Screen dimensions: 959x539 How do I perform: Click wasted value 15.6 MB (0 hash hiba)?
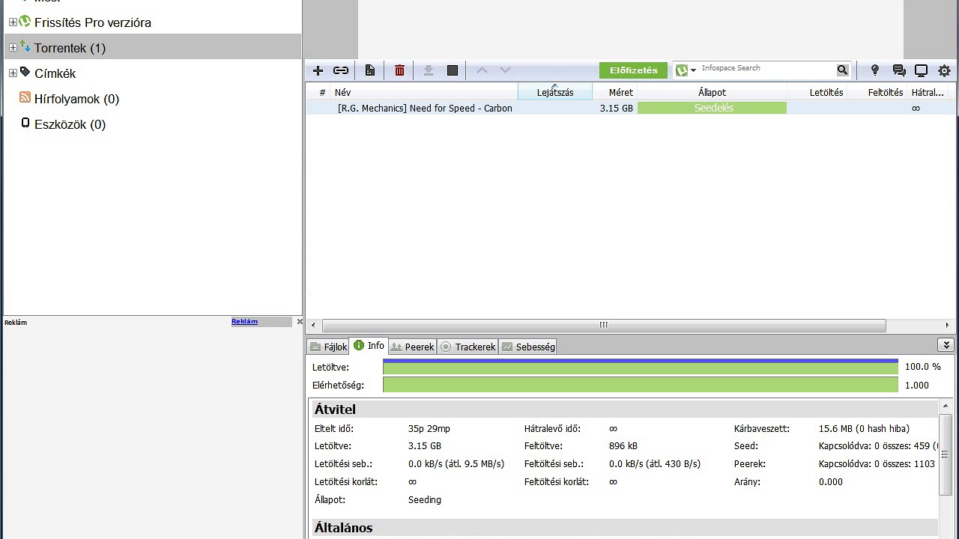[864, 428]
